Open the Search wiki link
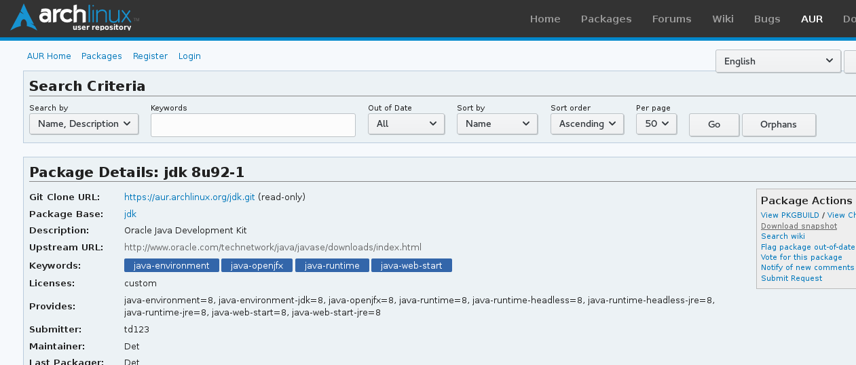Viewport: 856px width, 365px height. [x=783, y=236]
